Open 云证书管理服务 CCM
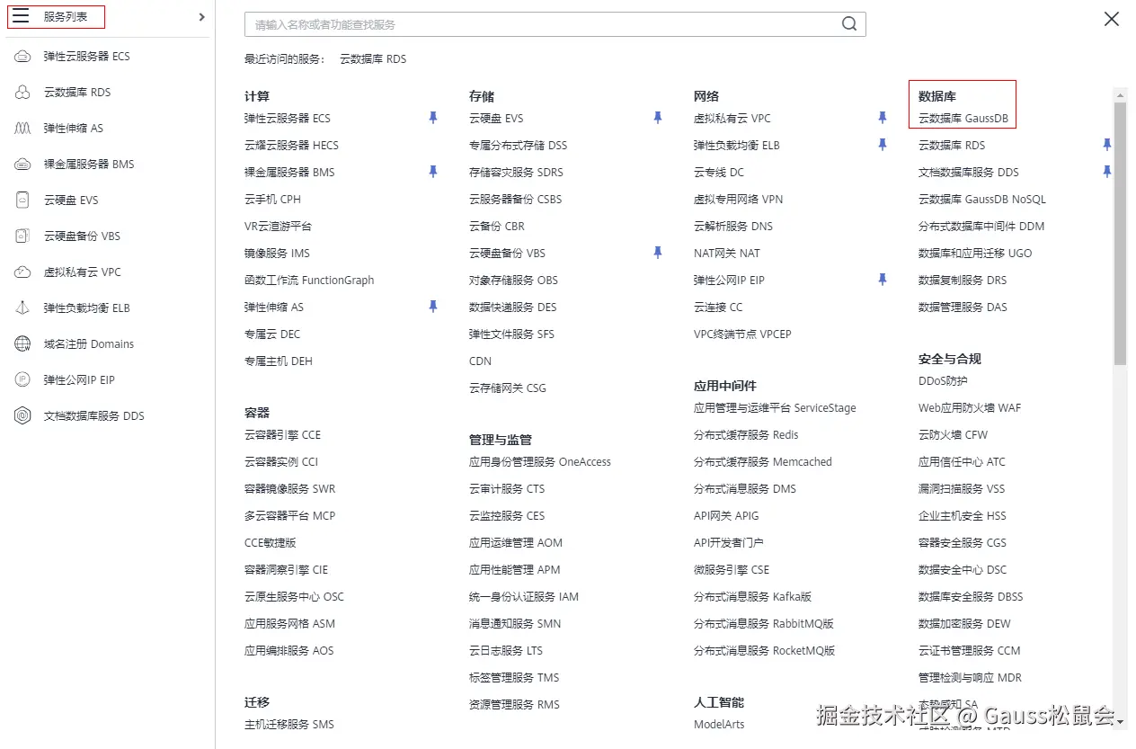The width and height of the screenshot is (1136, 749). [970, 651]
